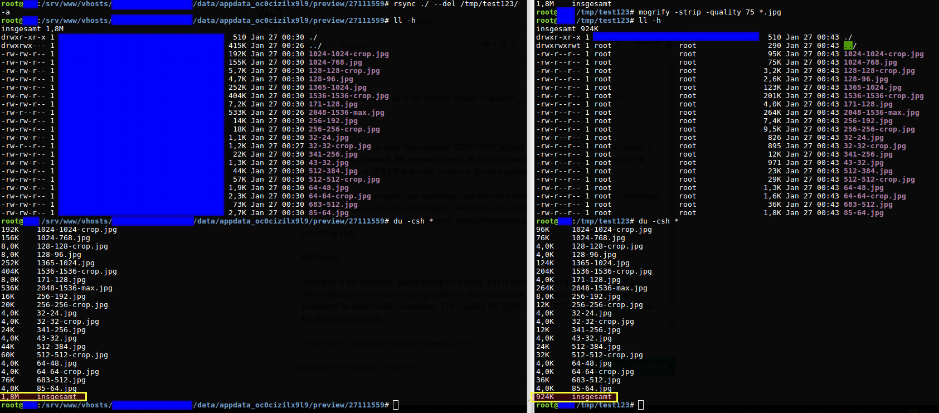Click the 895 byte size of 32-32-crop.jpg
Viewport: 939px width, 413px height.
click(775, 146)
